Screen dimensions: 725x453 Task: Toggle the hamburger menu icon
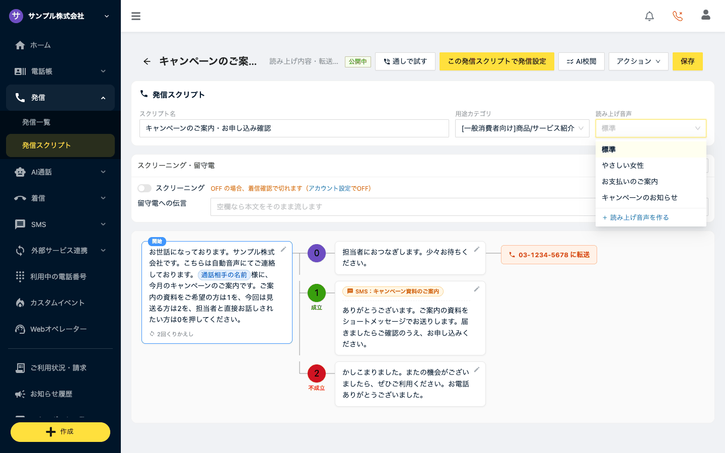[x=136, y=16]
